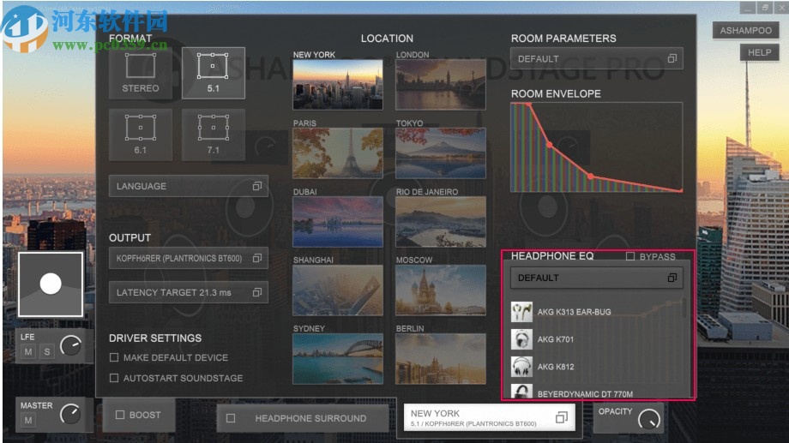Select the 5.1 speaker format

[213, 73]
